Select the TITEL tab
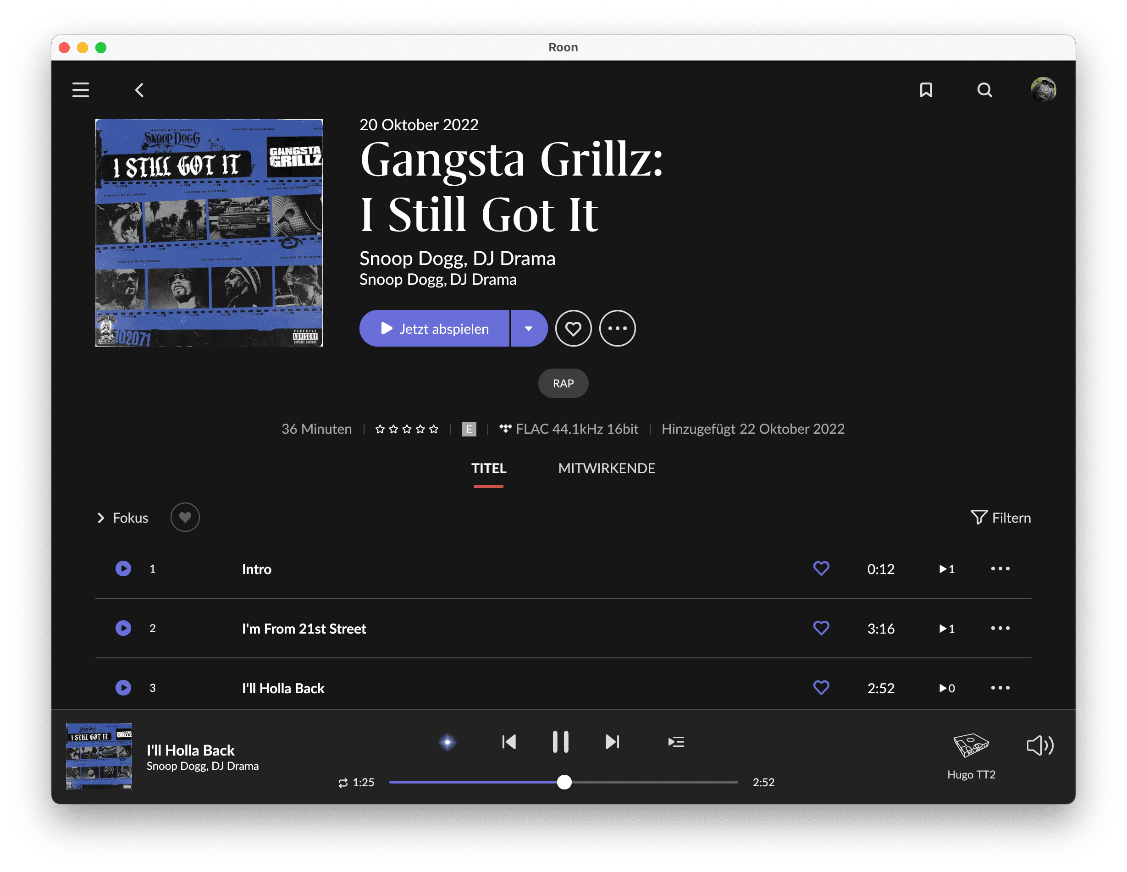Viewport: 1127px width, 872px height. (488, 468)
